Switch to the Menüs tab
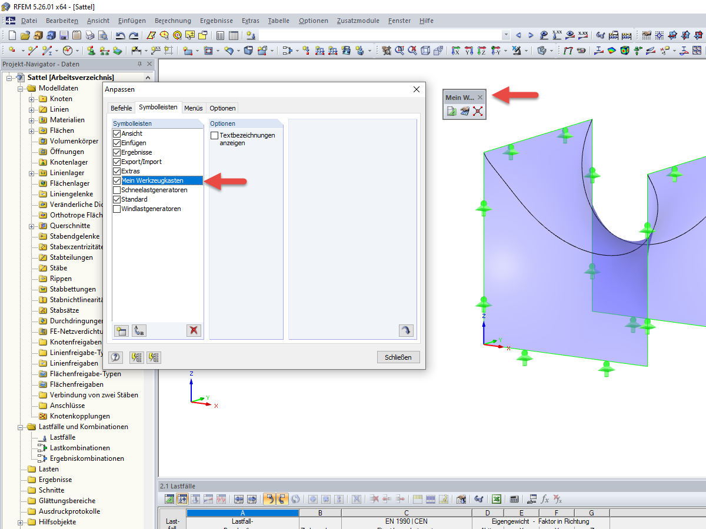The height and width of the screenshot is (529, 706). [x=194, y=108]
